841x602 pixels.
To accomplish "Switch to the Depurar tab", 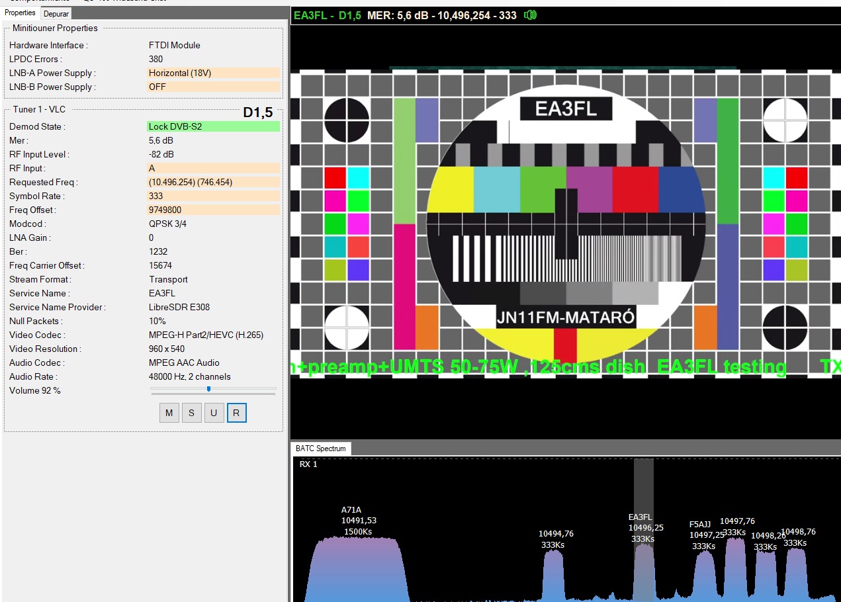I will click(56, 13).
